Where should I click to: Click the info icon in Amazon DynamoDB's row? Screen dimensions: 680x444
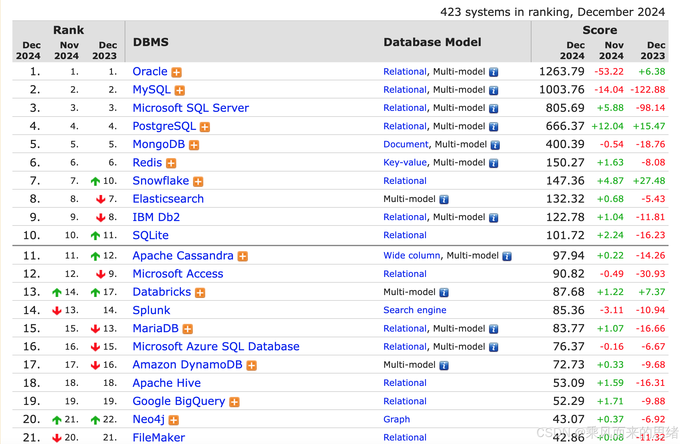pyautogui.click(x=444, y=366)
